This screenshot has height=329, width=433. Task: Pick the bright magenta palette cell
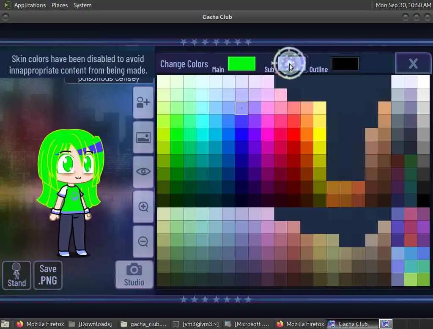268,134
